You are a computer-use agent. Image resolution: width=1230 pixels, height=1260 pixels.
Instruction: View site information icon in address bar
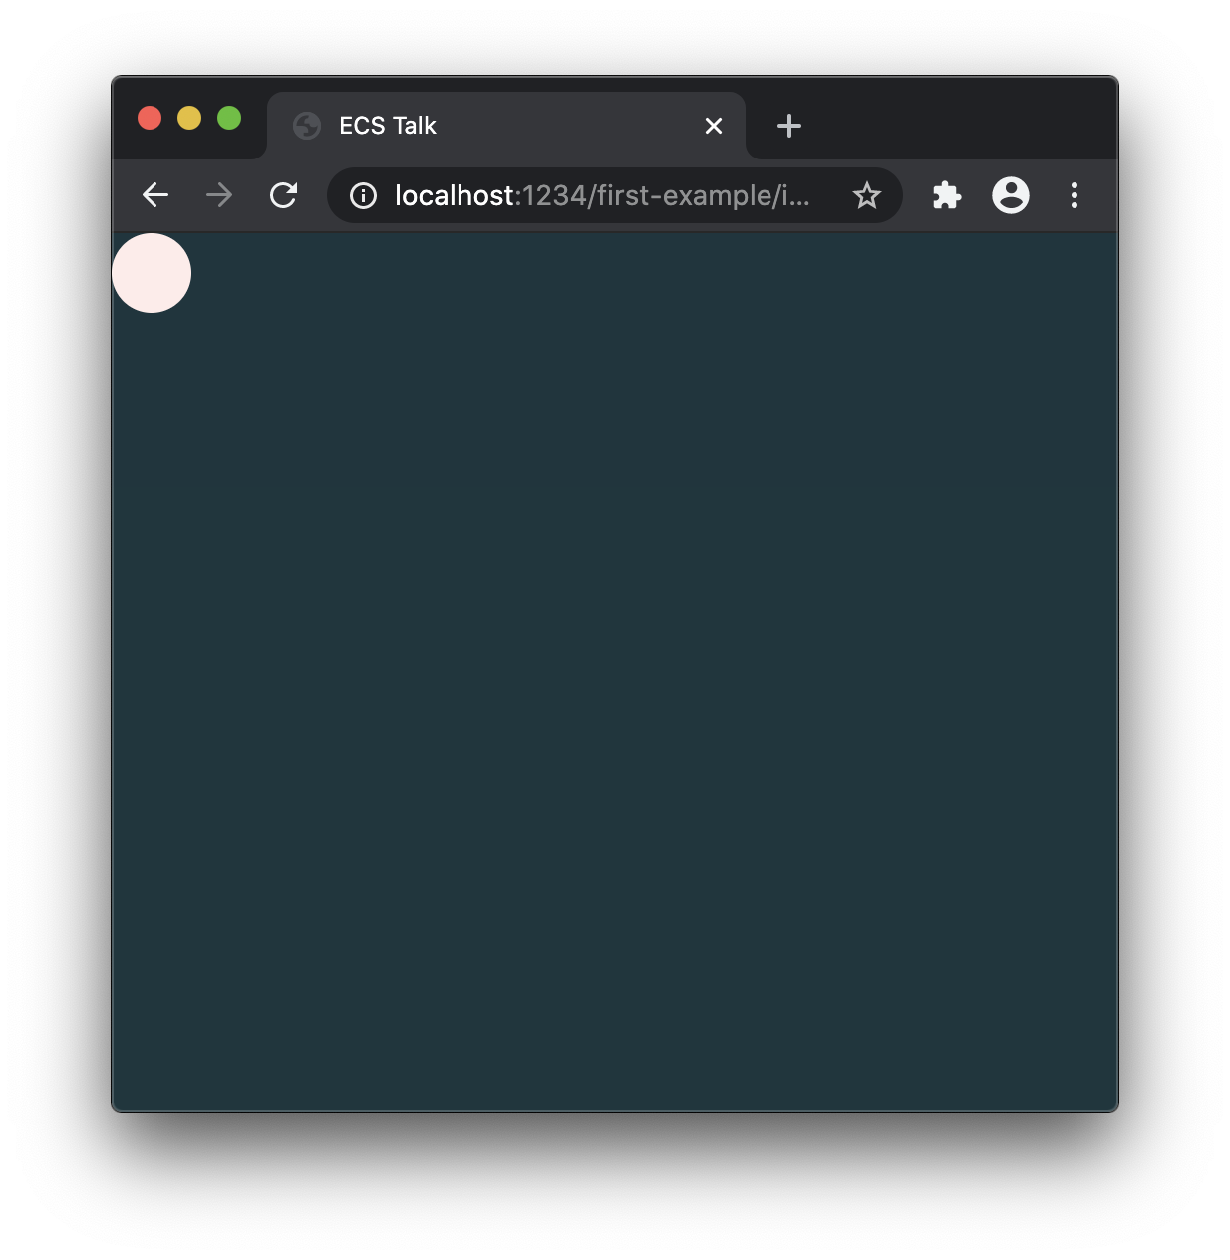click(x=364, y=195)
